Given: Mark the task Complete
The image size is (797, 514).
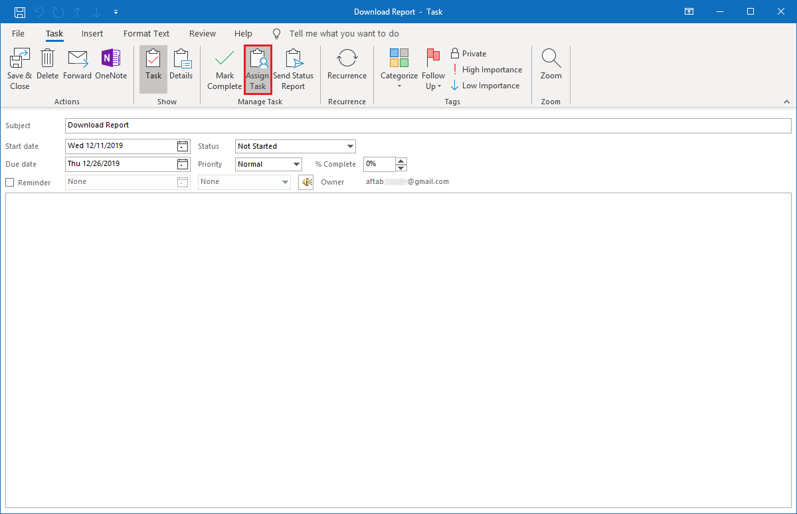Looking at the screenshot, I should [224, 69].
